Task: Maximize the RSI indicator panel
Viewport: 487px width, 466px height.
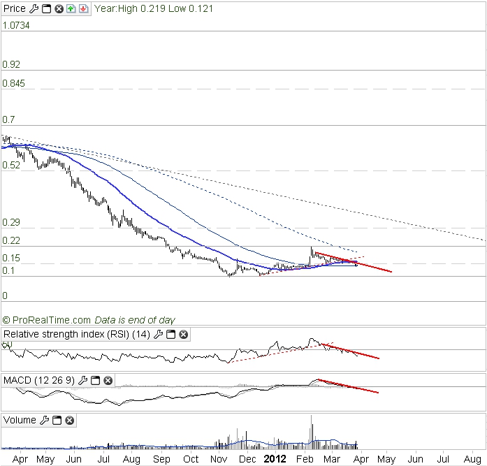Action: 170,335
